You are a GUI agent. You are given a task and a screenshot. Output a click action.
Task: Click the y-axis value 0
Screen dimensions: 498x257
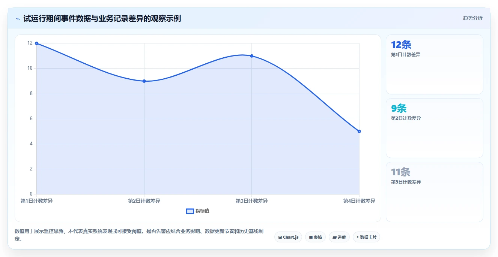[x=31, y=194]
